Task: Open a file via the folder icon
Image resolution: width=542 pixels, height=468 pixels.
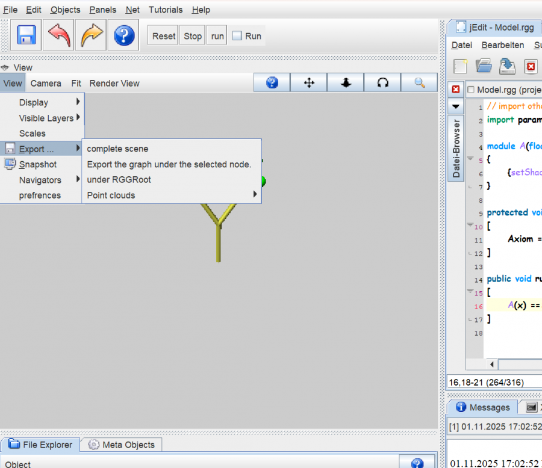Action: tap(483, 66)
